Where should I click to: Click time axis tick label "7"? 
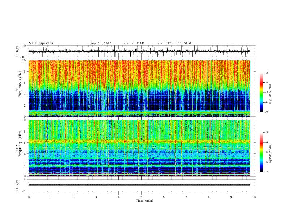(x=186, y=197)
